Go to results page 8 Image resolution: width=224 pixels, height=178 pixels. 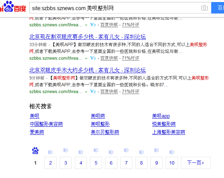pos(141,163)
